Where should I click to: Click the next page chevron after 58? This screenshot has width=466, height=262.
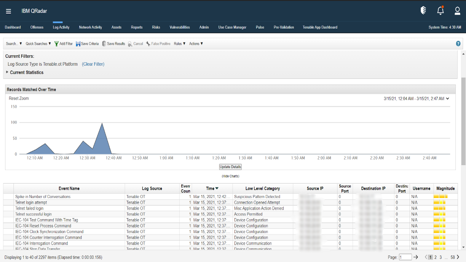(458, 257)
